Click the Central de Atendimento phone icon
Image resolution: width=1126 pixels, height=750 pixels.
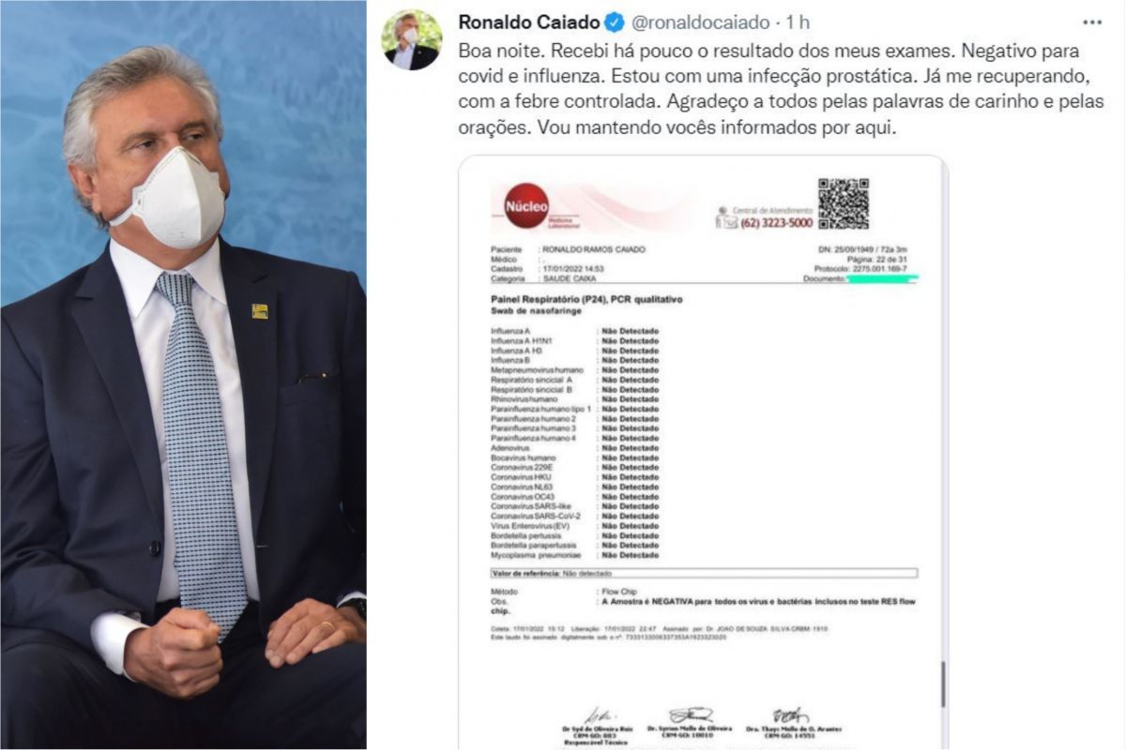pyautogui.click(x=726, y=217)
